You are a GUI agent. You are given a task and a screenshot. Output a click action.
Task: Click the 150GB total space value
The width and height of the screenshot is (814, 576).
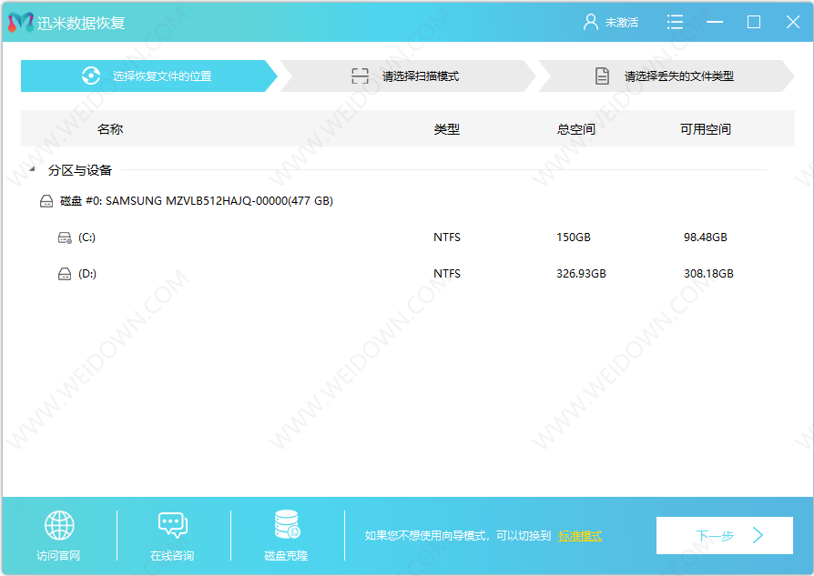(x=574, y=237)
